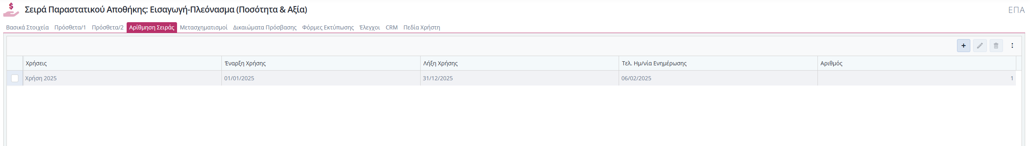
Task: Open the Πρόσθετα/2 tab
Action: coord(108,27)
